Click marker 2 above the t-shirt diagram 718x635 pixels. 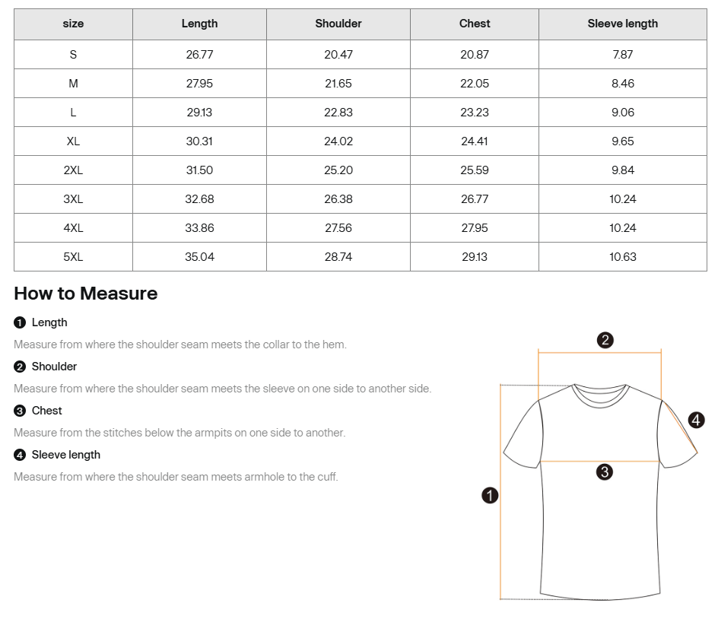[605, 340]
